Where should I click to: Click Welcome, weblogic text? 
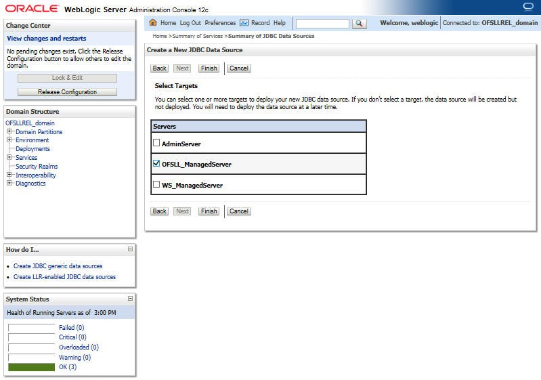point(409,23)
